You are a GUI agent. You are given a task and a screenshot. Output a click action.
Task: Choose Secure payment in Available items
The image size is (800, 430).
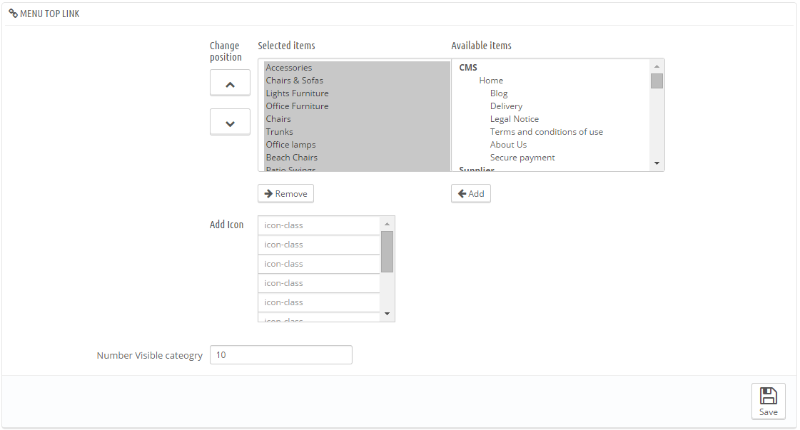tap(522, 158)
